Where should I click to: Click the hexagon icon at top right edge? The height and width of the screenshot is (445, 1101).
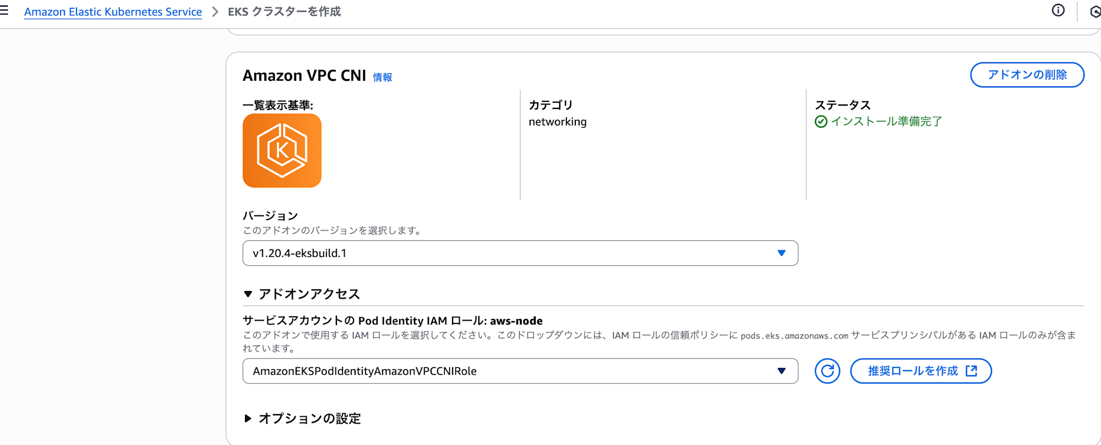pyautogui.click(x=1095, y=12)
